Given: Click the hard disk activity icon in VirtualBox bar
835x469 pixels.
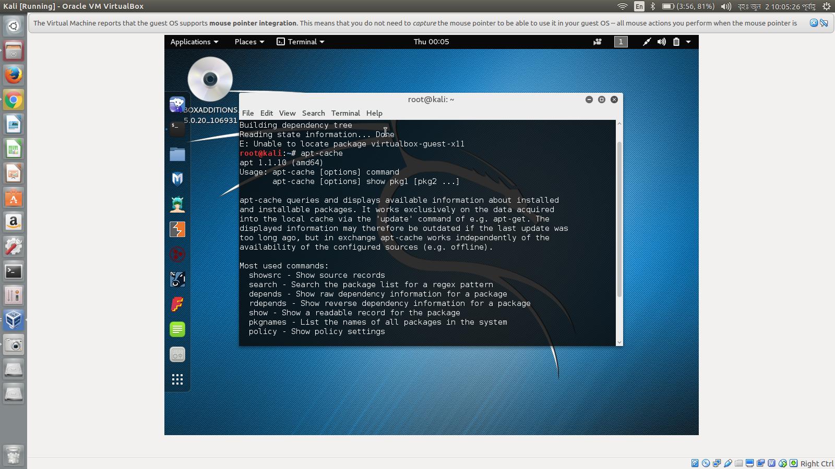Looking at the screenshot, I should [x=695, y=463].
